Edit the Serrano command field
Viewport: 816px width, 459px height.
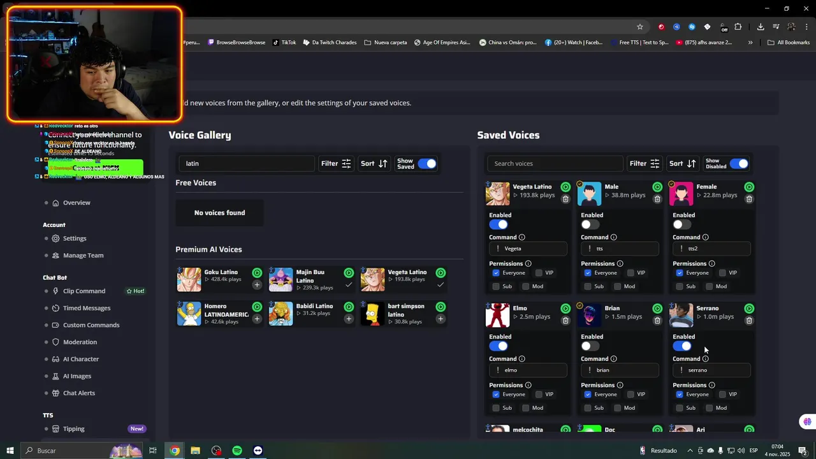point(711,370)
